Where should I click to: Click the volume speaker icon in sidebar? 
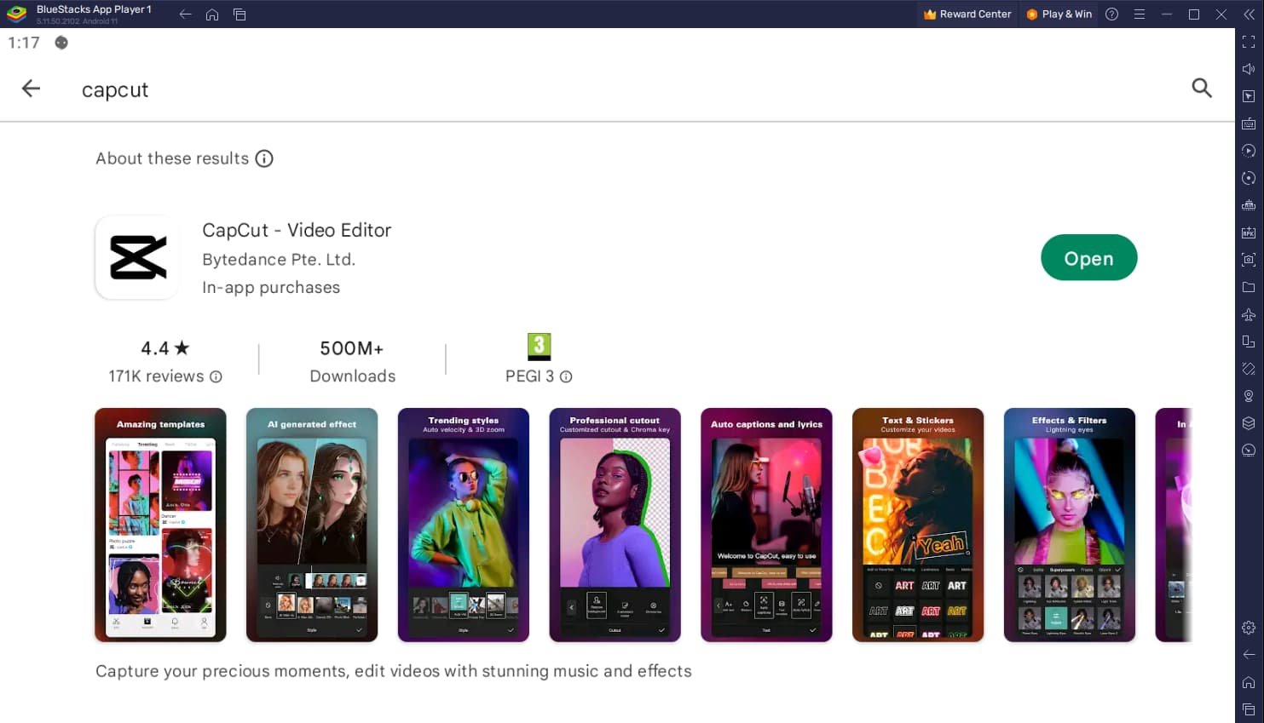[x=1249, y=69]
